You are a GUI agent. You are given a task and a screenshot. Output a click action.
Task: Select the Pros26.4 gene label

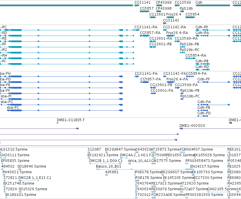point(174,14)
